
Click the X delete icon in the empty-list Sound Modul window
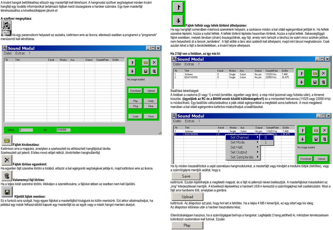click(154, 62)
